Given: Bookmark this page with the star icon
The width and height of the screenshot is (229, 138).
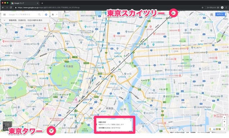Looking at the screenshot, I should click(x=203, y=8).
